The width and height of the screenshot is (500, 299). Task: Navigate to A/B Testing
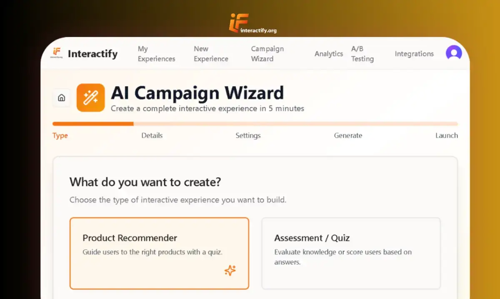pyautogui.click(x=362, y=54)
